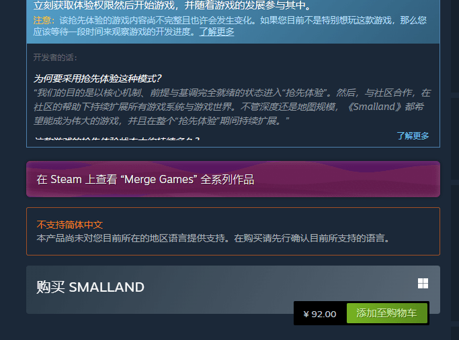Click the 购买 SMALLAND heading
The height and width of the screenshot is (340, 459).
[91, 287]
